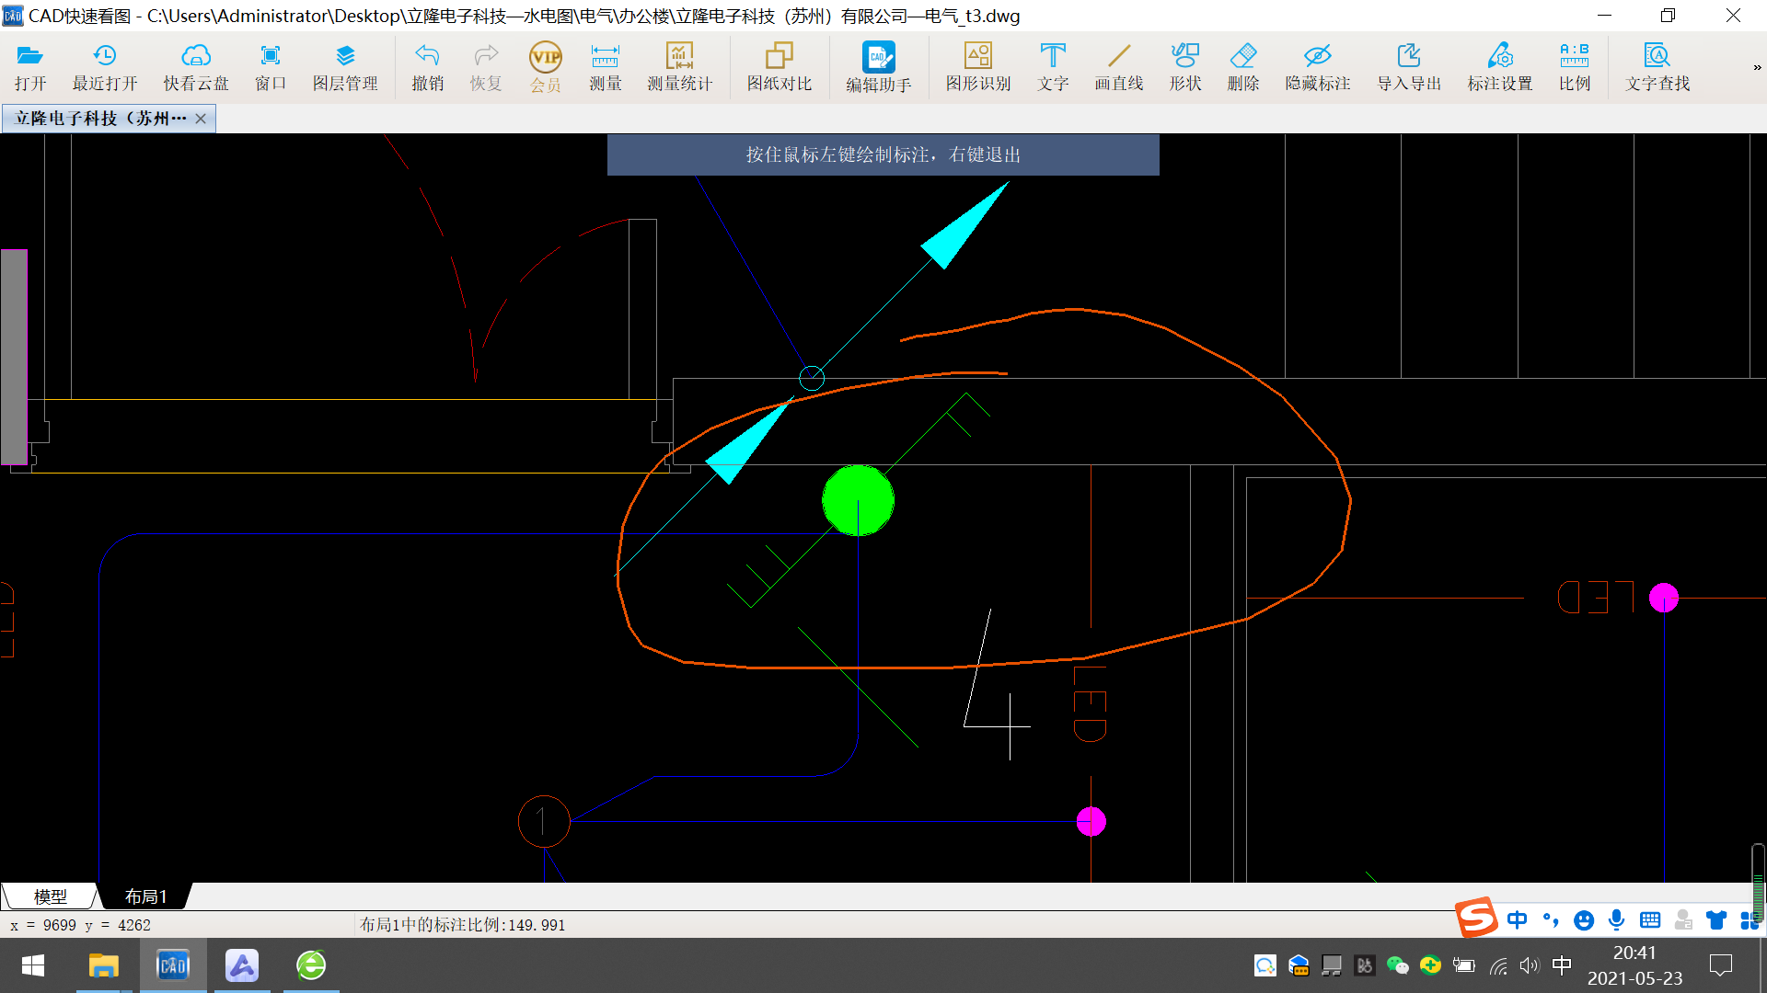
Task: Select the 测量 measure tool
Action: tap(605, 67)
